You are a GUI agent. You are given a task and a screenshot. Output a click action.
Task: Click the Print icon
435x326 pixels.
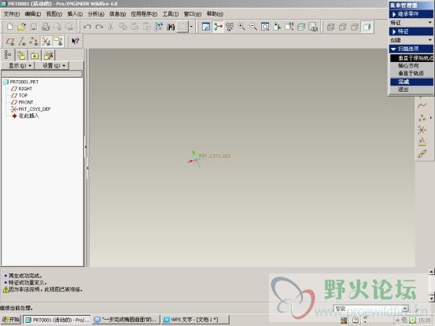click(46, 27)
